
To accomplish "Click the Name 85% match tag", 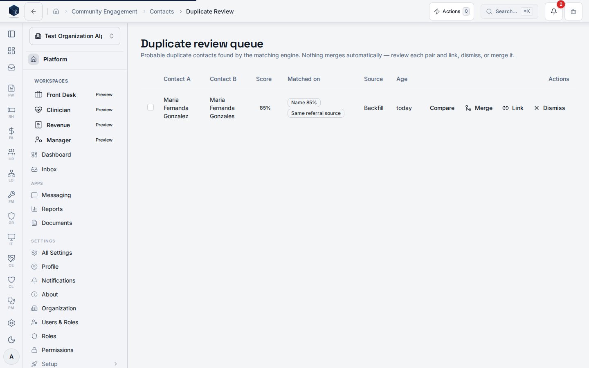I will coord(304,103).
